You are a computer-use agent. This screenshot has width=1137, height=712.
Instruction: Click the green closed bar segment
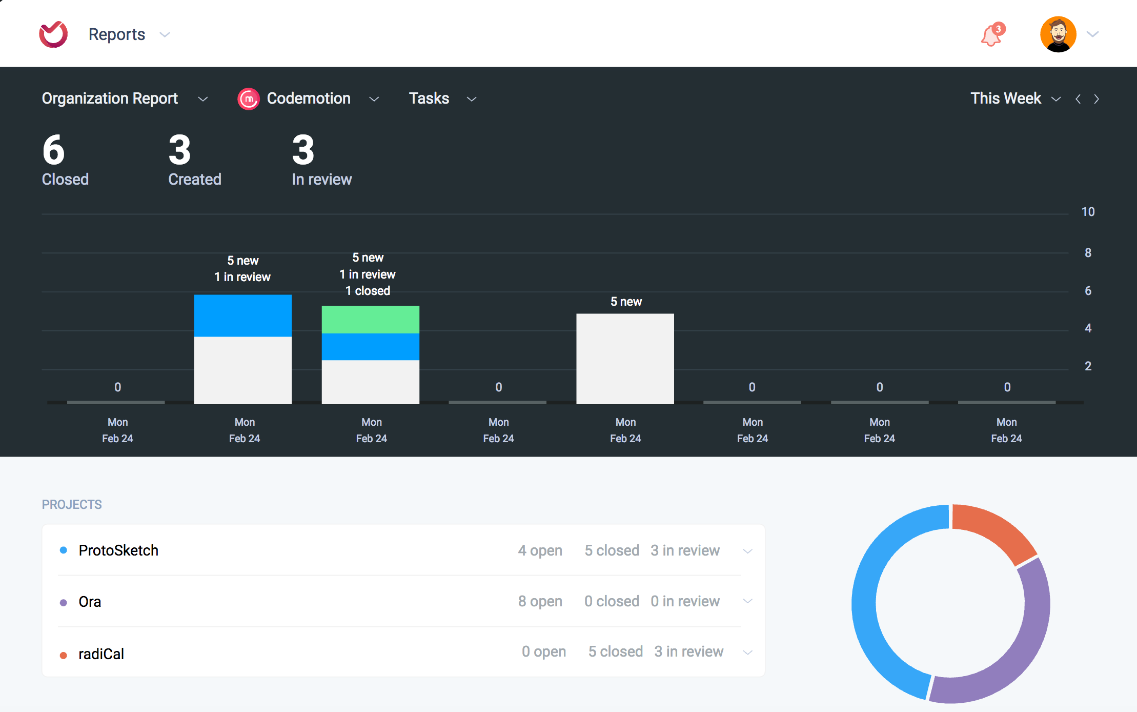pyautogui.click(x=370, y=320)
